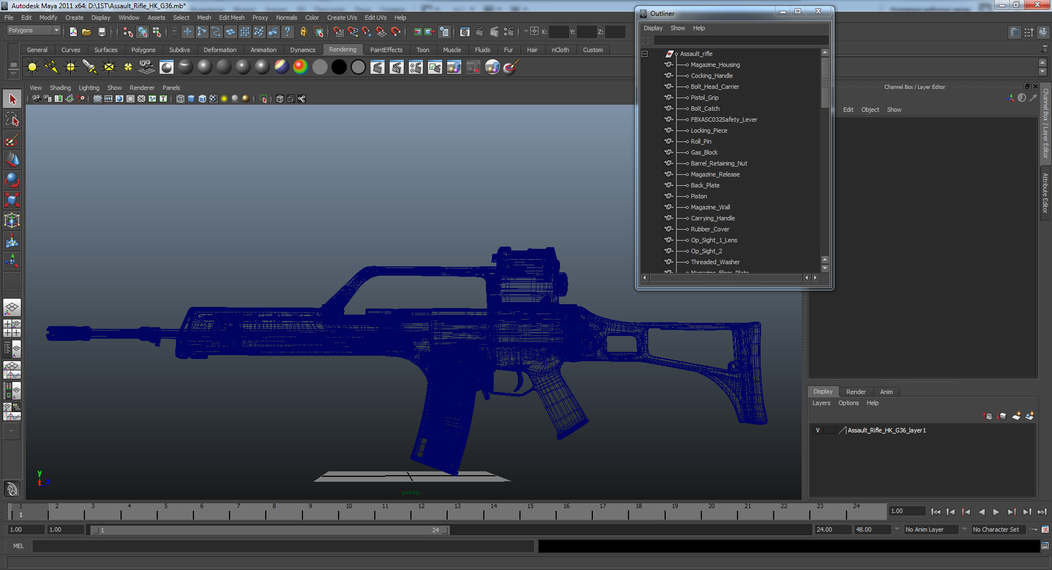Click the Directional Light shelf icon
Viewport: 1052px width, 570px height.
(x=52, y=67)
